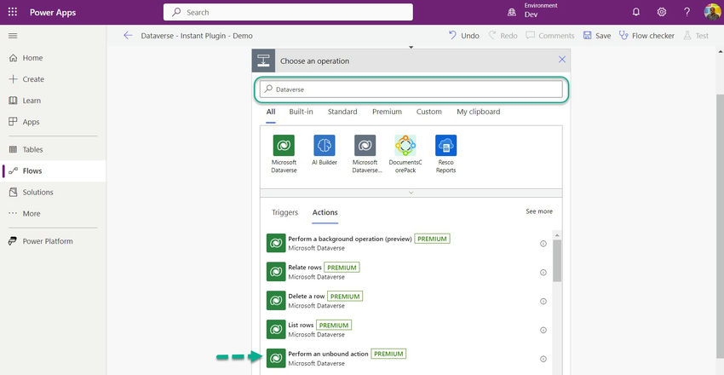Show info for Perform a background operation
Viewport: 724px width, 375px height.
(543, 244)
